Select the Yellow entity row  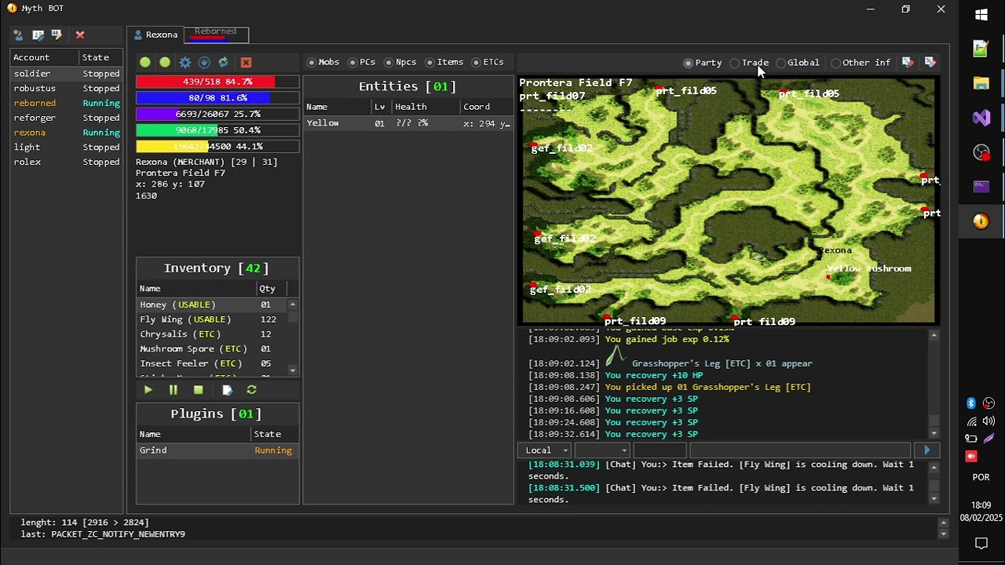click(x=408, y=123)
